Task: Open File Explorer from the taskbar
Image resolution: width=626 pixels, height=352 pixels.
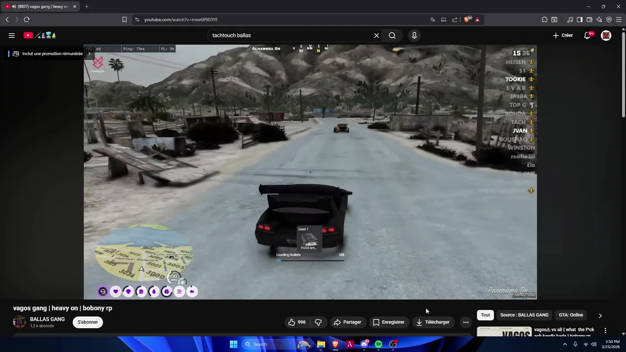Action: point(321,344)
